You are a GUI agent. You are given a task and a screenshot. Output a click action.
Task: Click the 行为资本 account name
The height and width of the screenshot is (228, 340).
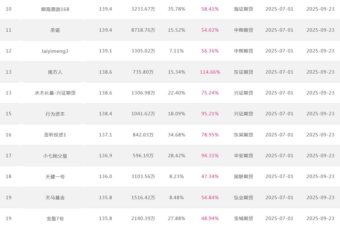55,114
